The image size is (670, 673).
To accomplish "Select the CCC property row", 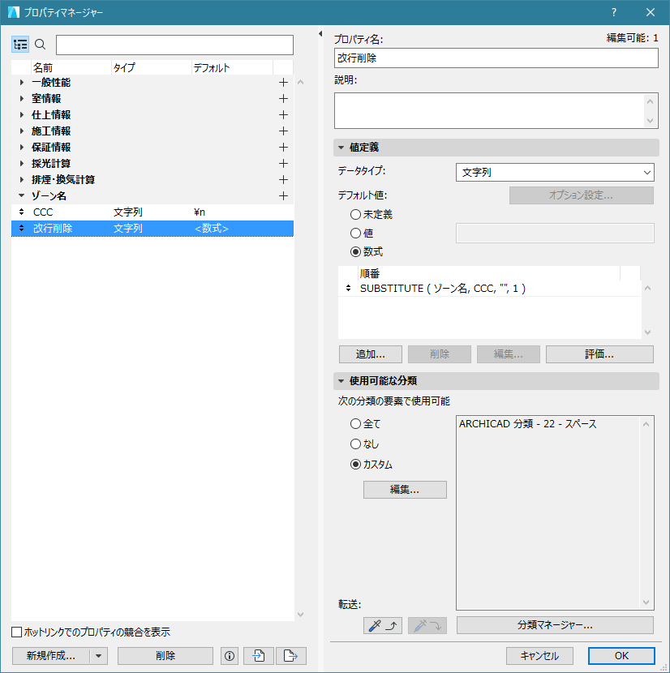I will pyautogui.click(x=152, y=212).
